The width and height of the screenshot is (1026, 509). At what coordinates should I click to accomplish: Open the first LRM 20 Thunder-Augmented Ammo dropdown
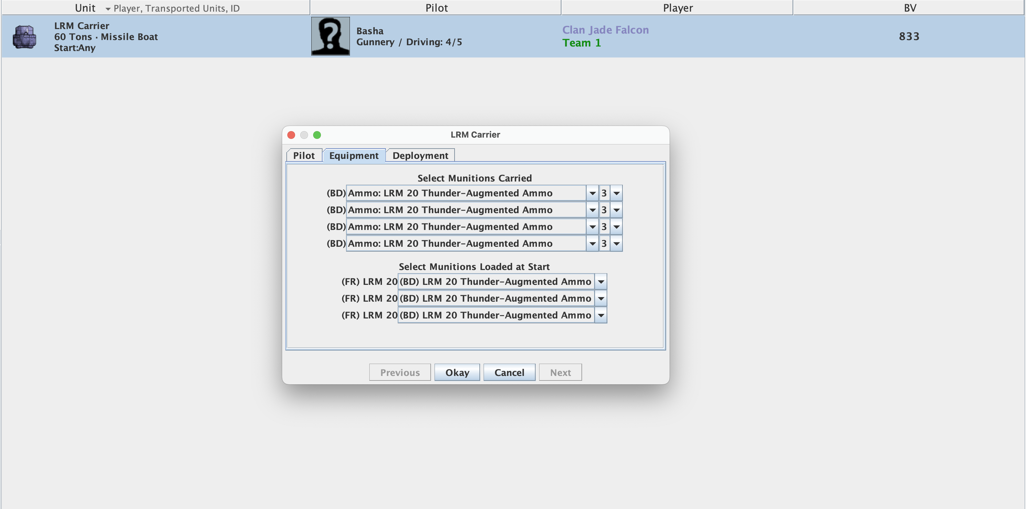[593, 193]
